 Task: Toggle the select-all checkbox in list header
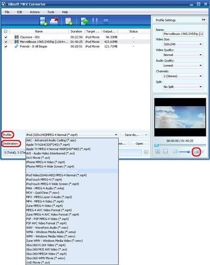point(5,31)
